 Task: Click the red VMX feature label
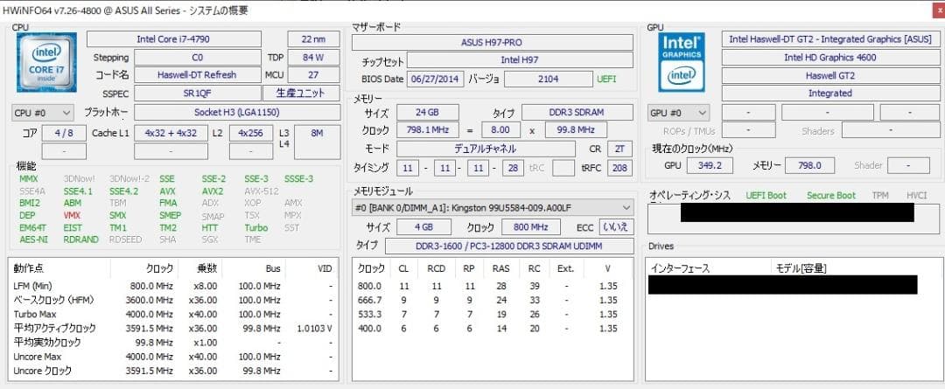72,216
